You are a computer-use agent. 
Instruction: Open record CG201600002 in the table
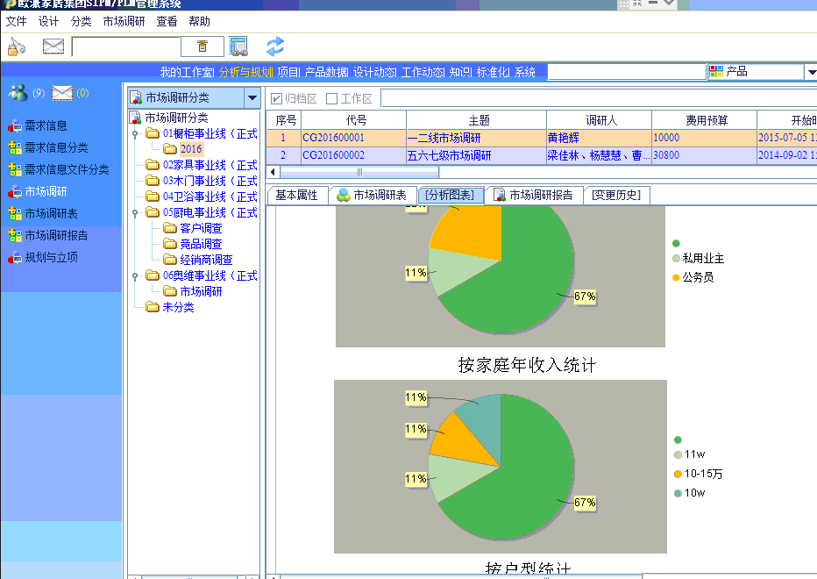click(x=333, y=155)
